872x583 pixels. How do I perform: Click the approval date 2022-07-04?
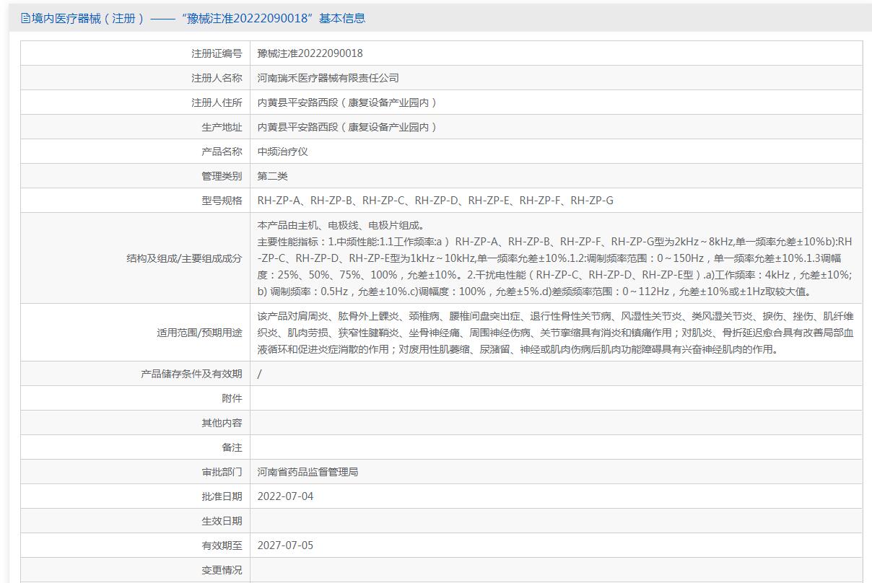285,496
